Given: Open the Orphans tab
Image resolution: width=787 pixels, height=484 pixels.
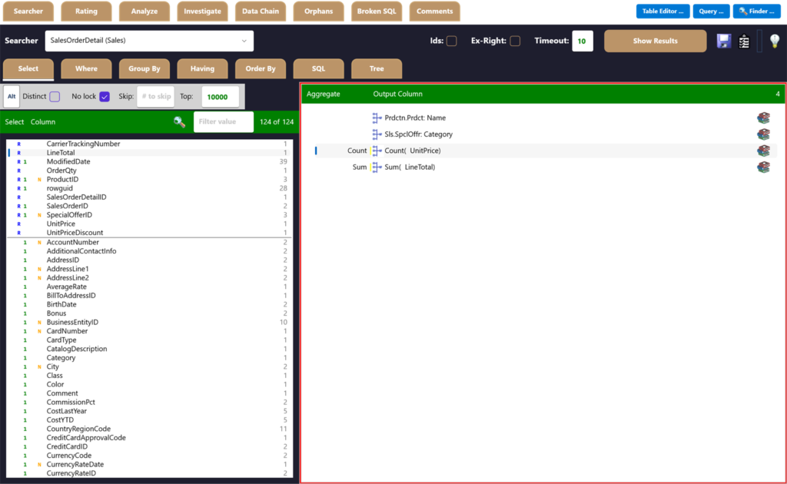Looking at the screenshot, I should point(319,11).
